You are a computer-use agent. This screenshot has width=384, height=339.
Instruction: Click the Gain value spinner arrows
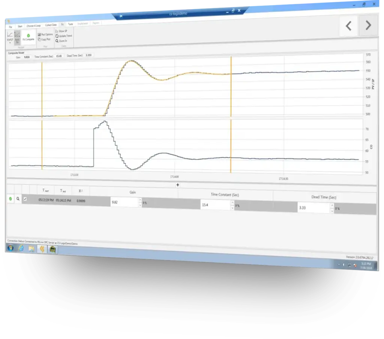point(140,202)
